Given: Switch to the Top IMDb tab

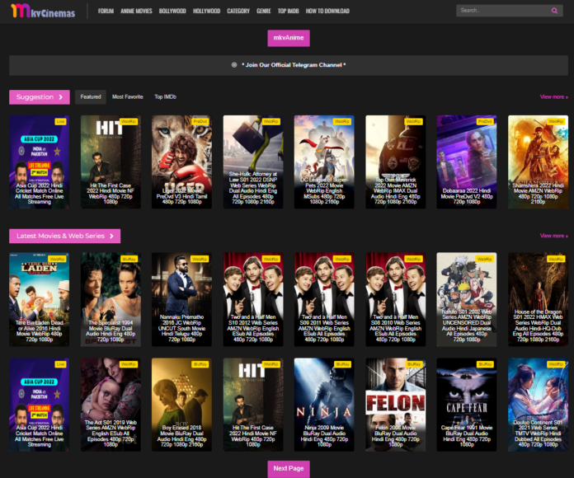Looking at the screenshot, I should coord(166,97).
